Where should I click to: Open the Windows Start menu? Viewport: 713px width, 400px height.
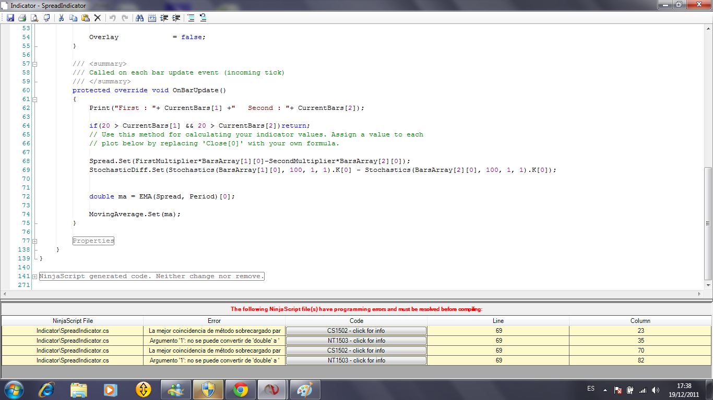14,389
